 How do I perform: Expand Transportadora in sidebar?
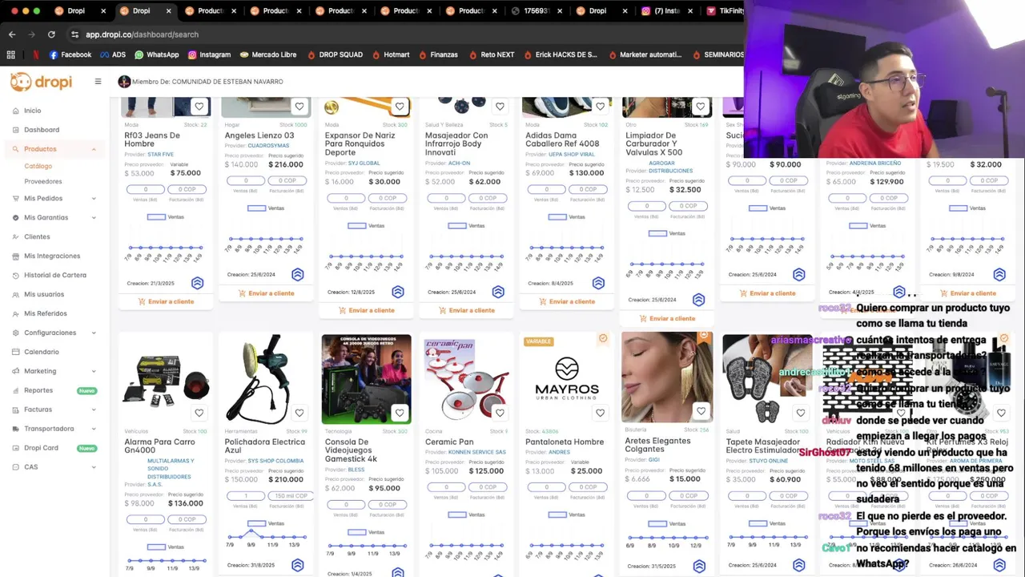[x=94, y=429]
